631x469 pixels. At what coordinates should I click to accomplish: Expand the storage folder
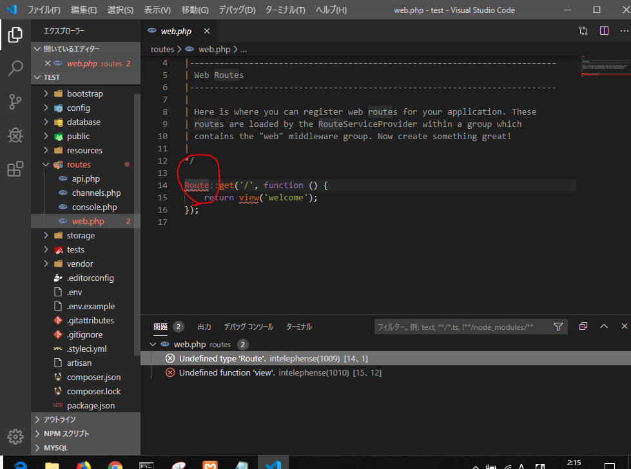click(46, 235)
